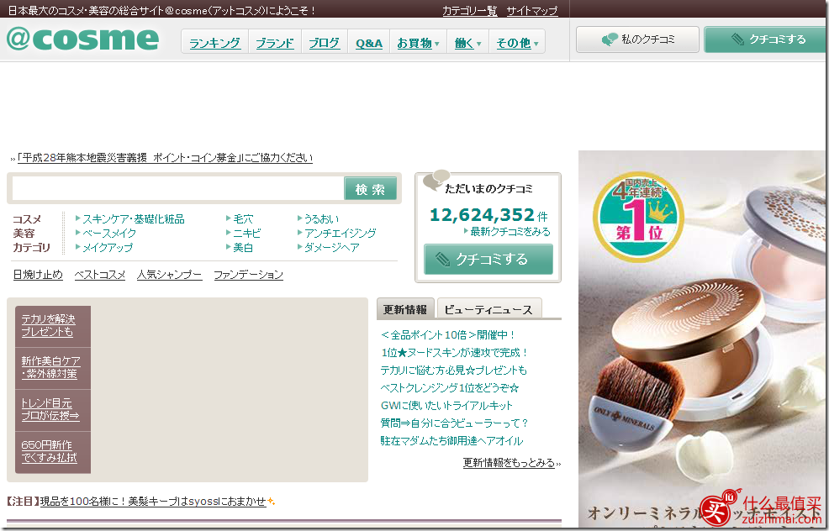The image size is (829, 531).
Task: Click the header クチコミする button
Action: 764,39
